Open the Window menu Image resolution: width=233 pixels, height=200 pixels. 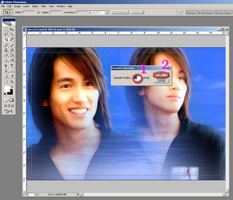coord(61,6)
